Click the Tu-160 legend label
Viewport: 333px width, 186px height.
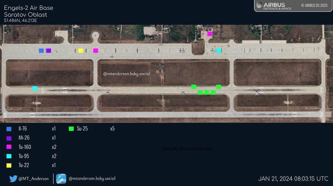25,147
